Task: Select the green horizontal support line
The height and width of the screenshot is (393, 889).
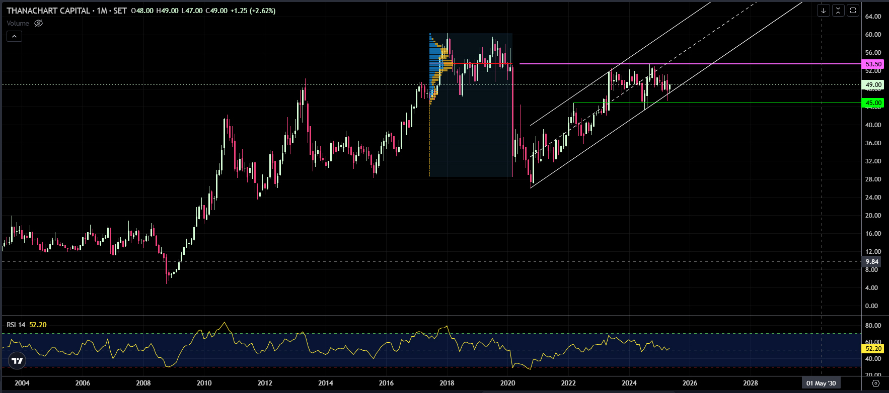Action: [x=717, y=103]
